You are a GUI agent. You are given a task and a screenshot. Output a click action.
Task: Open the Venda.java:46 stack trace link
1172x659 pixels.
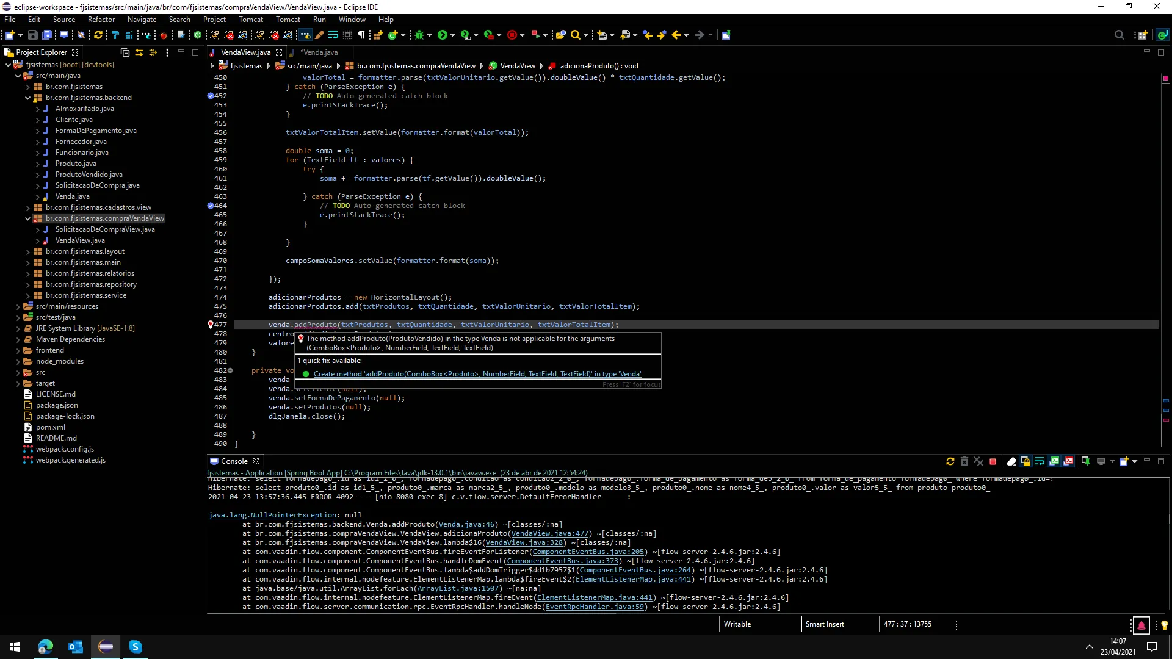point(466,524)
